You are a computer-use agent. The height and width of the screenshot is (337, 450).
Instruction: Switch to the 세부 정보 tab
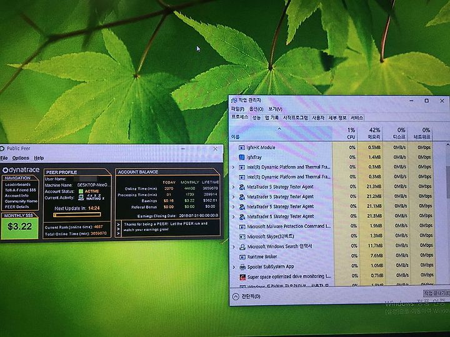pos(337,117)
